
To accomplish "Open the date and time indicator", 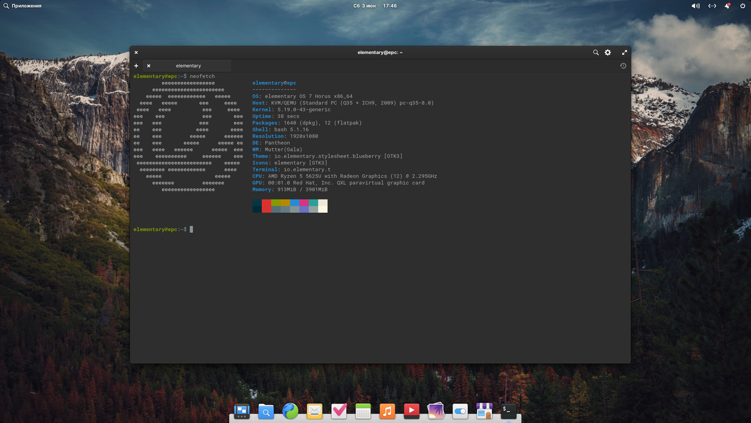I will (x=375, y=6).
